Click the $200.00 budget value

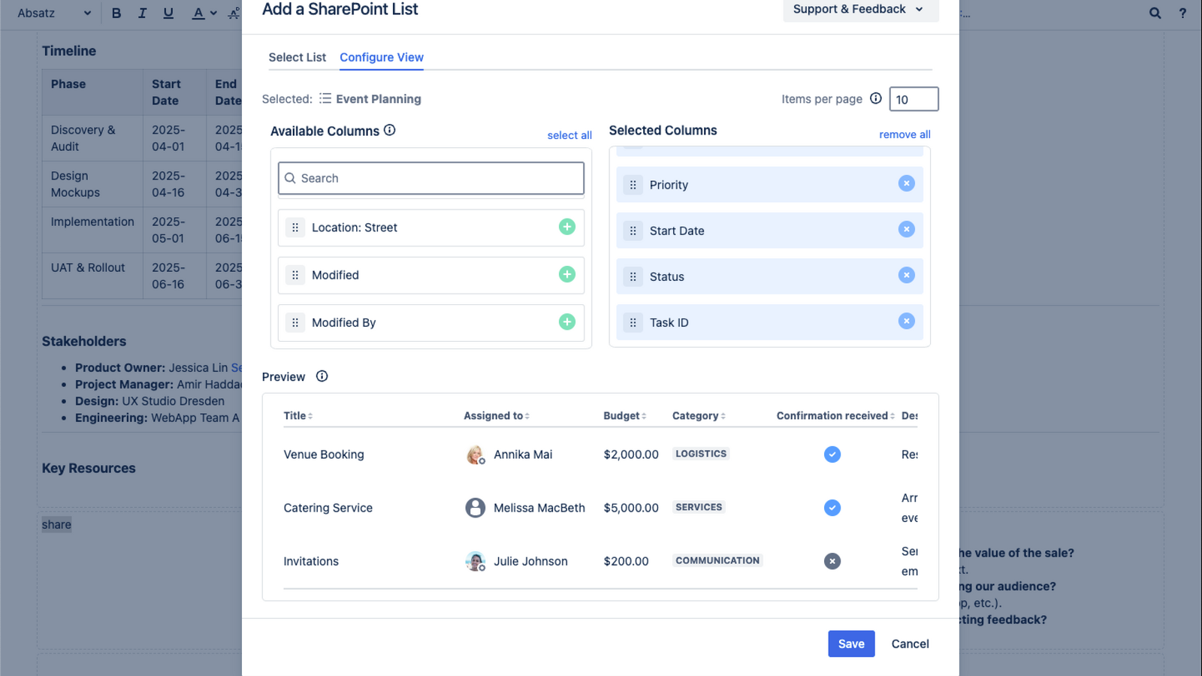click(x=626, y=561)
